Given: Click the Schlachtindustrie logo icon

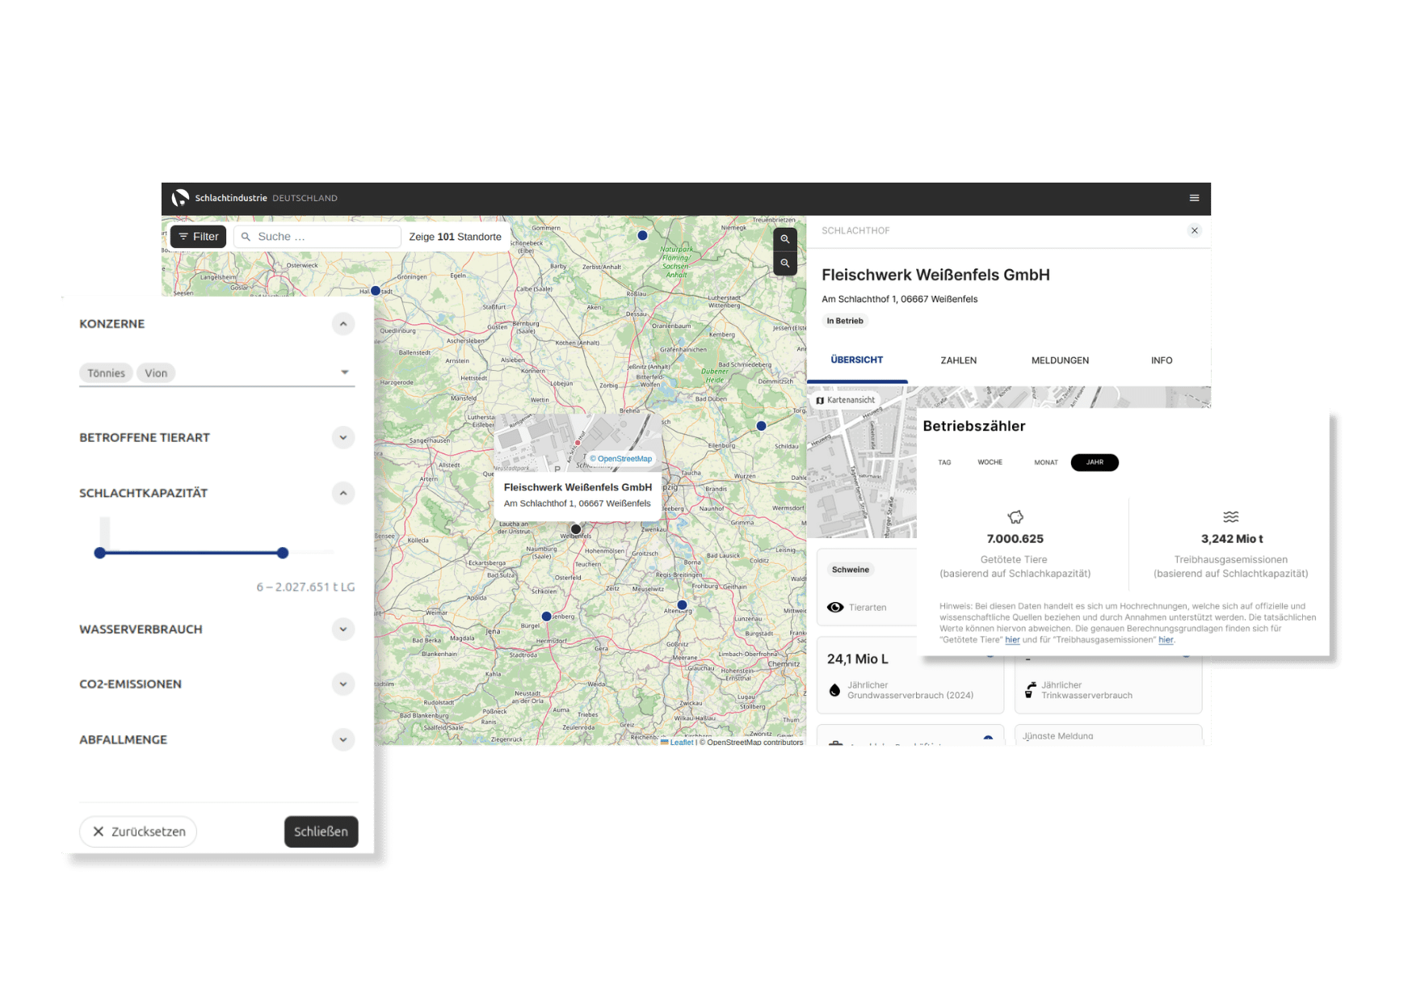Looking at the screenshot, I should tap(180, 198).
